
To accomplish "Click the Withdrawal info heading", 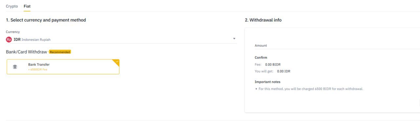I will click(263, 20).
